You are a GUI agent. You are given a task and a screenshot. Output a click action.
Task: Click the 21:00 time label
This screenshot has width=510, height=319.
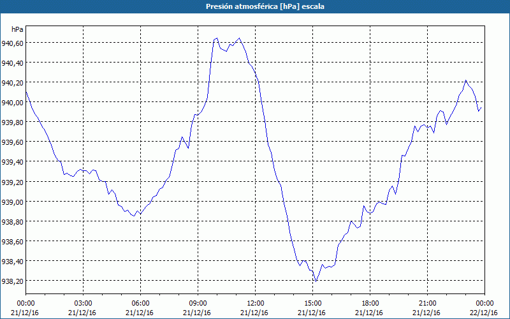coord(427,304)
